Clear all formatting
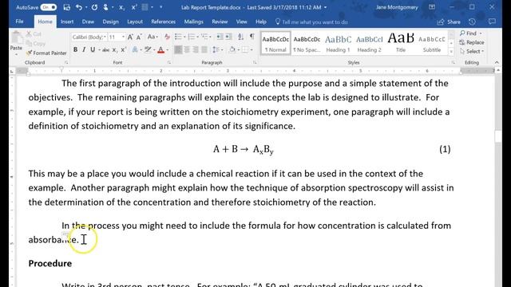Screen dimensions: 511x287 167,37
